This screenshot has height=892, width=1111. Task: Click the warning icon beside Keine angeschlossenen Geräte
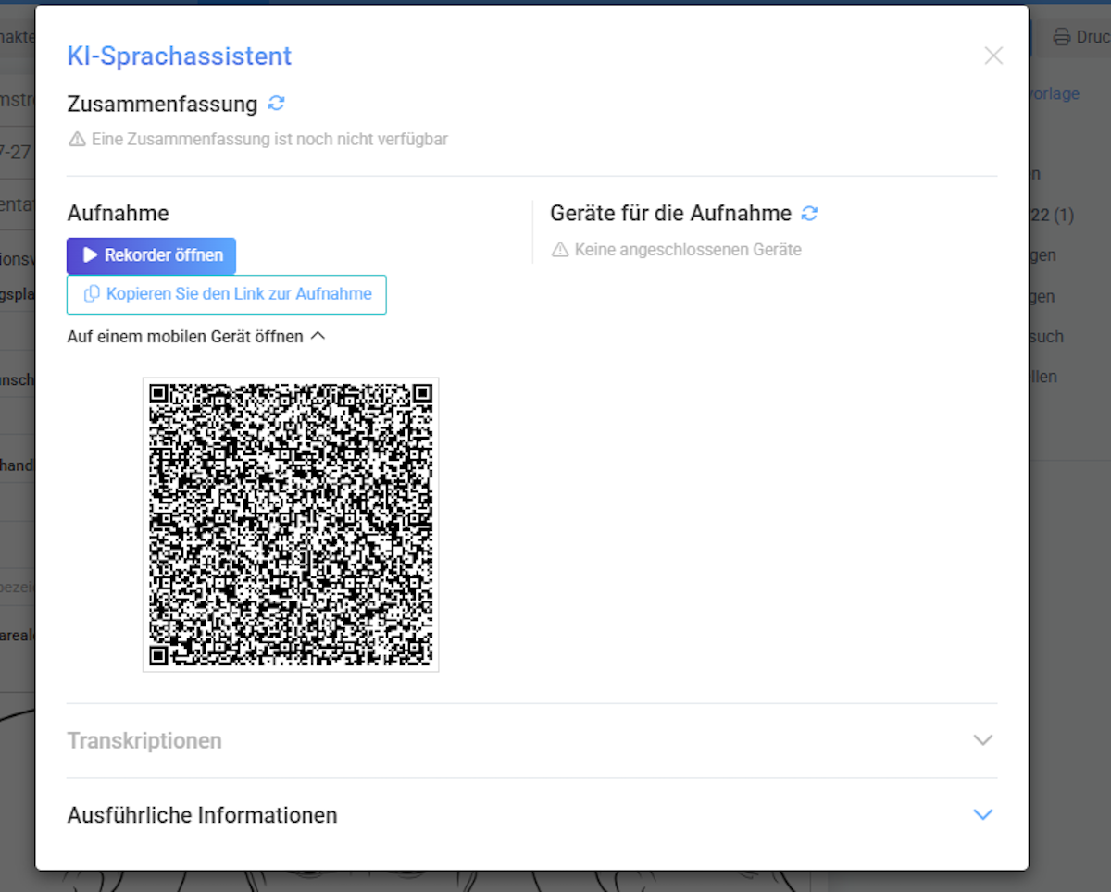(x=560, y=250)
